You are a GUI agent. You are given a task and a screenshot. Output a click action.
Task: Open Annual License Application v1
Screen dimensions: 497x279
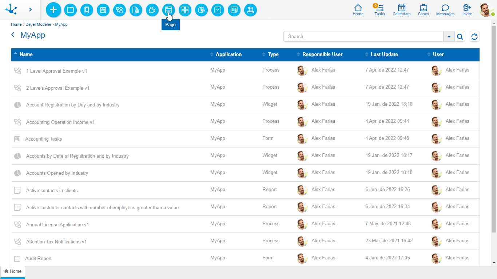[x=57, y=225]
